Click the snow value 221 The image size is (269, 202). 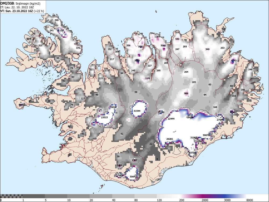(x=92, y=69)
